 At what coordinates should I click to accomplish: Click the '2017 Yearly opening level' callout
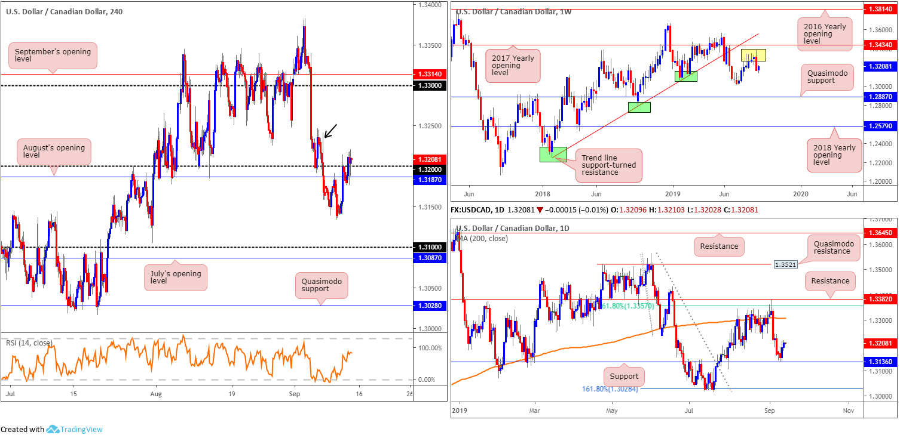tap(512, 66)
